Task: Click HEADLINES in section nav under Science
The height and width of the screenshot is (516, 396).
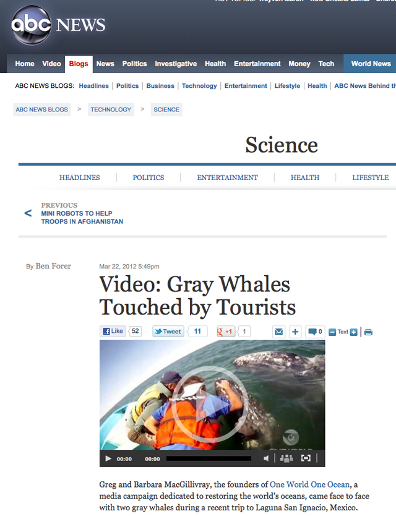Action: click(x=80, y=178)
